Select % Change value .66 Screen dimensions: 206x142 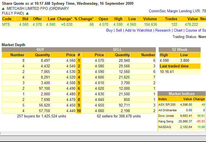(91, 25)
